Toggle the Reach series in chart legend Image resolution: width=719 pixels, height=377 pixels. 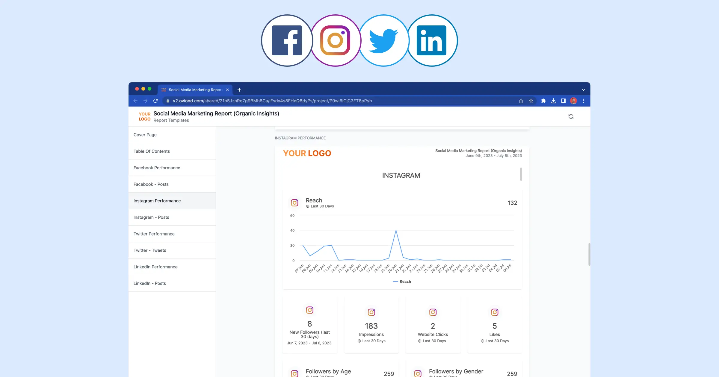tap(402, 282)
